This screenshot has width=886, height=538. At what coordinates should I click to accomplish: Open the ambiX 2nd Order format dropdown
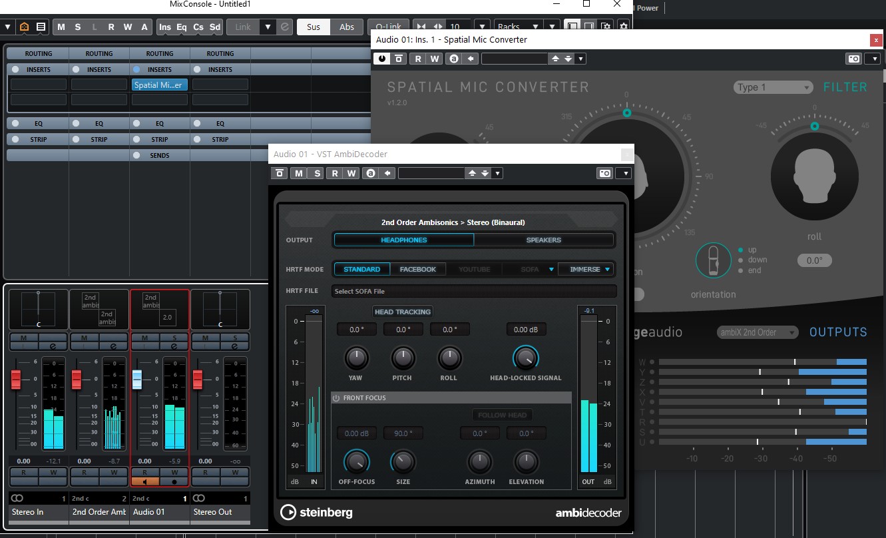tap(757, 332)
